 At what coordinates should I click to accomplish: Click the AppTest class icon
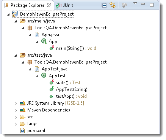[x=44, y=75]
